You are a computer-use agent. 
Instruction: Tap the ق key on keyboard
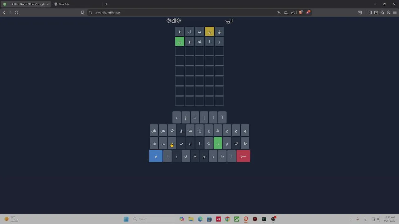point(181,131)
